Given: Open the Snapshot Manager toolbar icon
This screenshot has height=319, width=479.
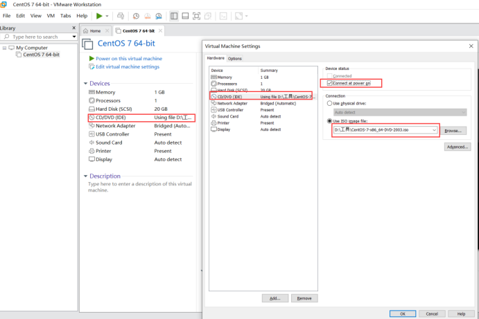Looking at the screenshot, I should click(x=159, y=15).
